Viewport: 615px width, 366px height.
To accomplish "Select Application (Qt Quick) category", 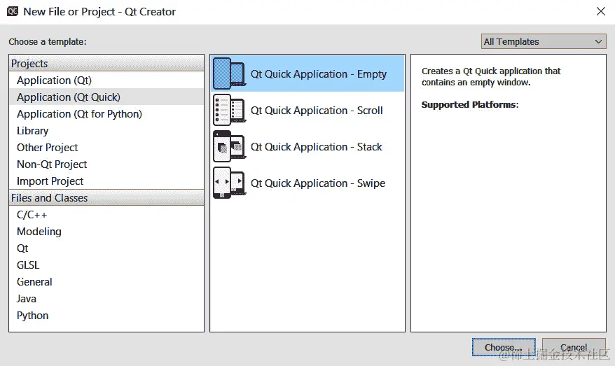I will 106,97.
